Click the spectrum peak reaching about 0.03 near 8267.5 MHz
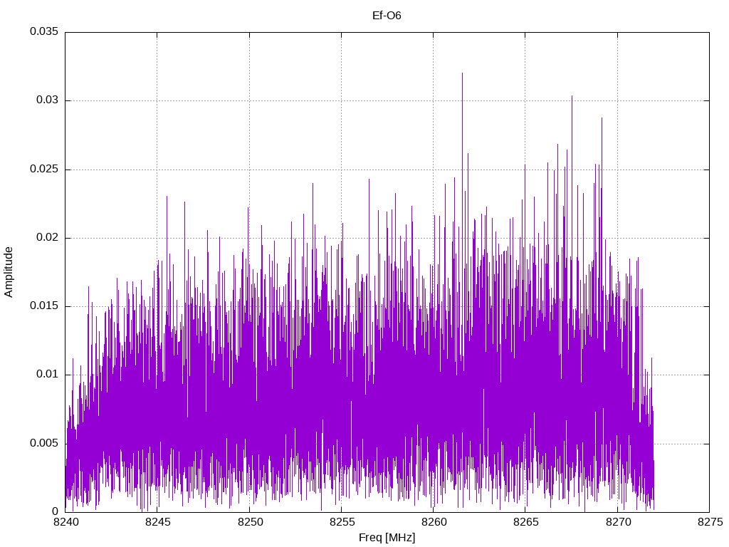The image size is (729, 547). (x=572, y=97)
